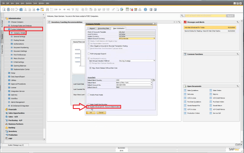
Task: Click the Find binoculars icon
Action: [x=48, y=9]
